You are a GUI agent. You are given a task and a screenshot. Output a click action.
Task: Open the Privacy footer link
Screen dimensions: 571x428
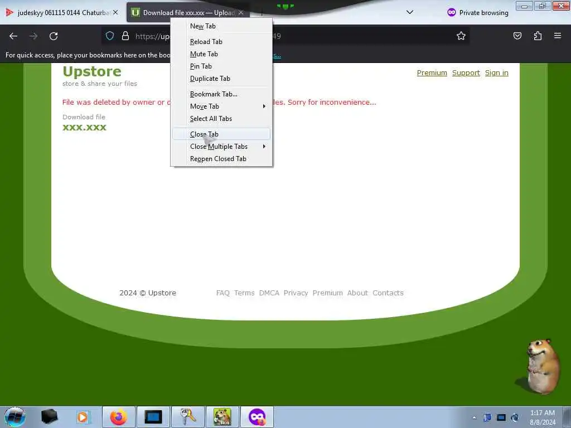coord(296,293)
